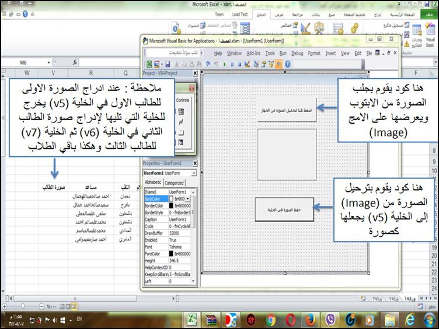This screenshot has width=439, height=329.
Task: Open Object Browser icon in VBA toolbar
Action: coord(271,64)
